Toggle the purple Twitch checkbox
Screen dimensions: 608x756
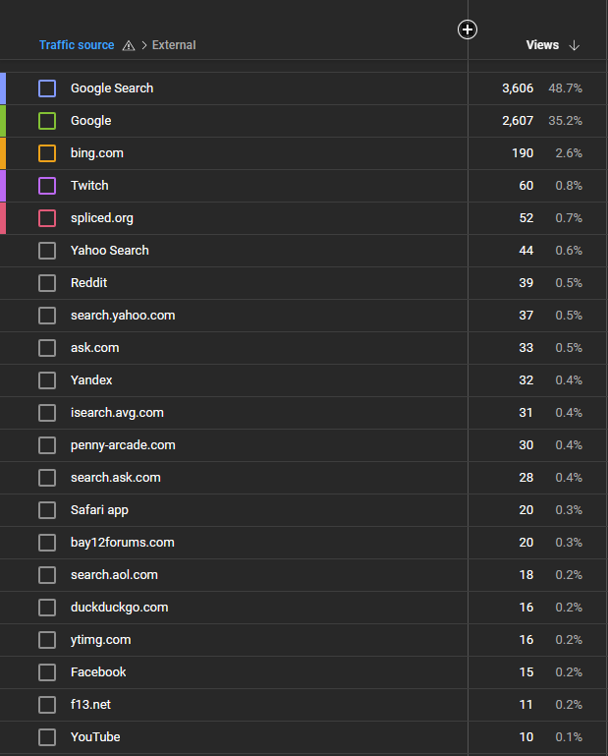point(47,186)
